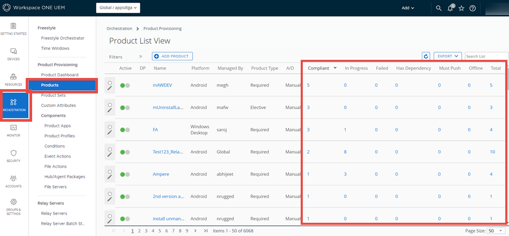Select radio button for Ampere row
The height and width of the screenshot is (236, 509).
pos(110,171)
